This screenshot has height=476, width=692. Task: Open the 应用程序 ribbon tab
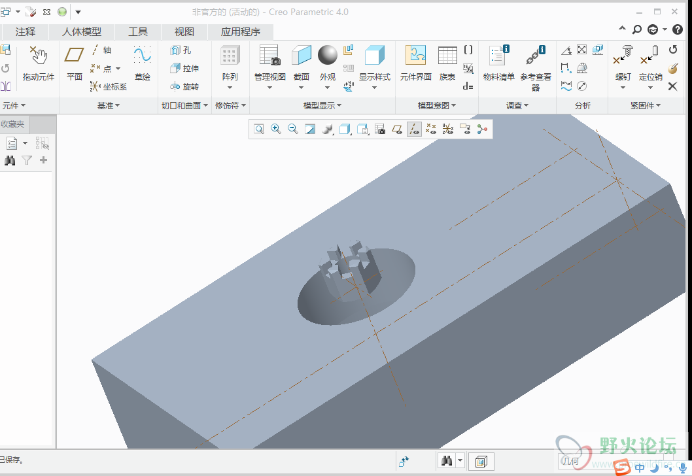240,31
